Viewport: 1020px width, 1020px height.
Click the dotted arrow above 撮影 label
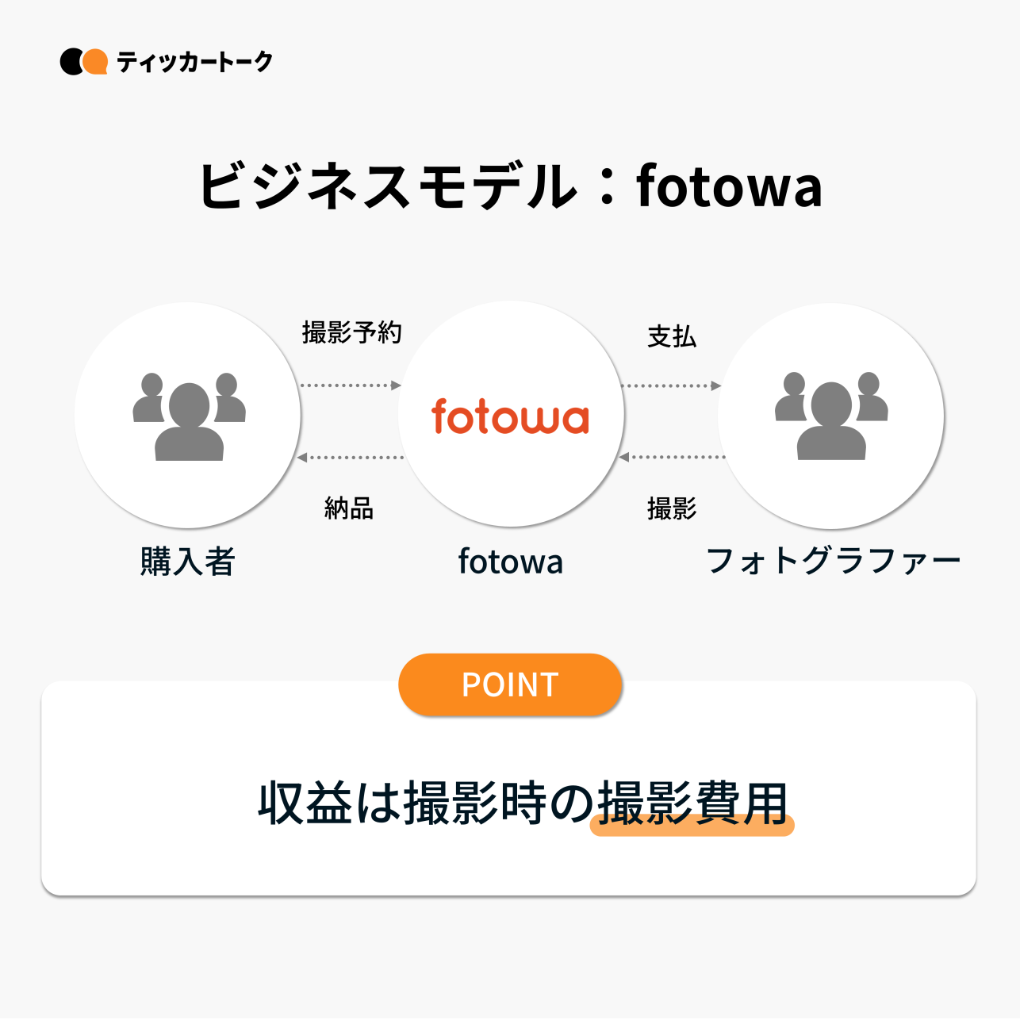pos(671,457)
